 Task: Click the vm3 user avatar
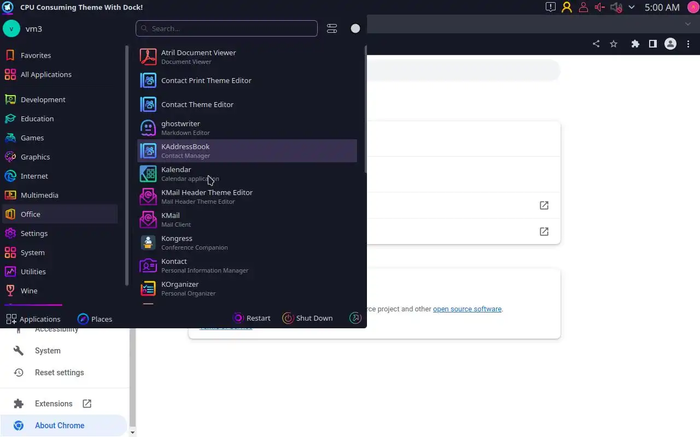(11, 28)
